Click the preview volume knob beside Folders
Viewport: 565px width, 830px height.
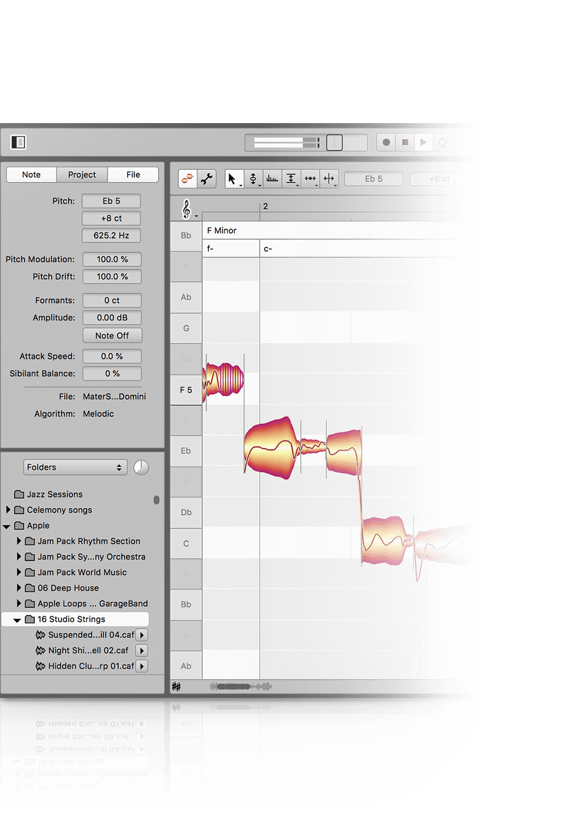141,467
